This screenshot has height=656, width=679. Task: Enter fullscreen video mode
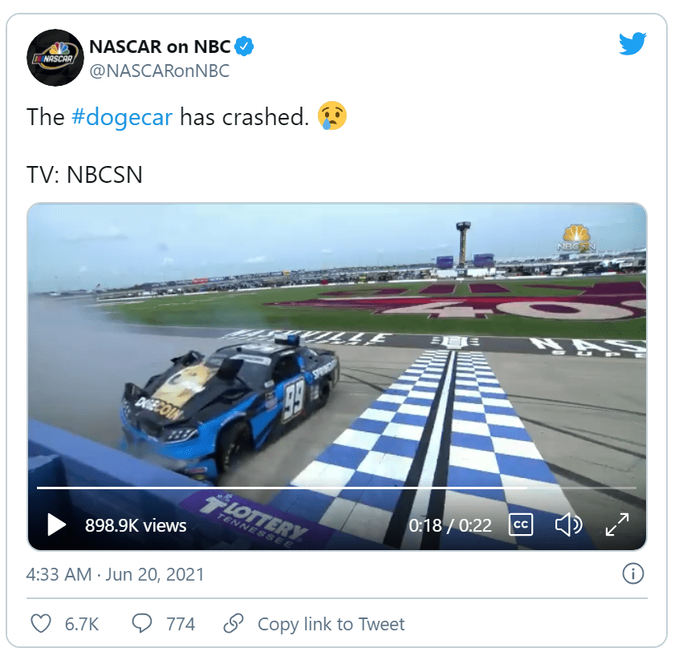[616, 524]
